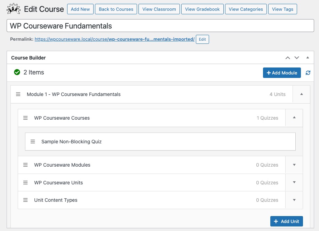Click the WP Courseware gear logo
The height and width of the screenshot is (231, 319).
click(x=13, y=9)
